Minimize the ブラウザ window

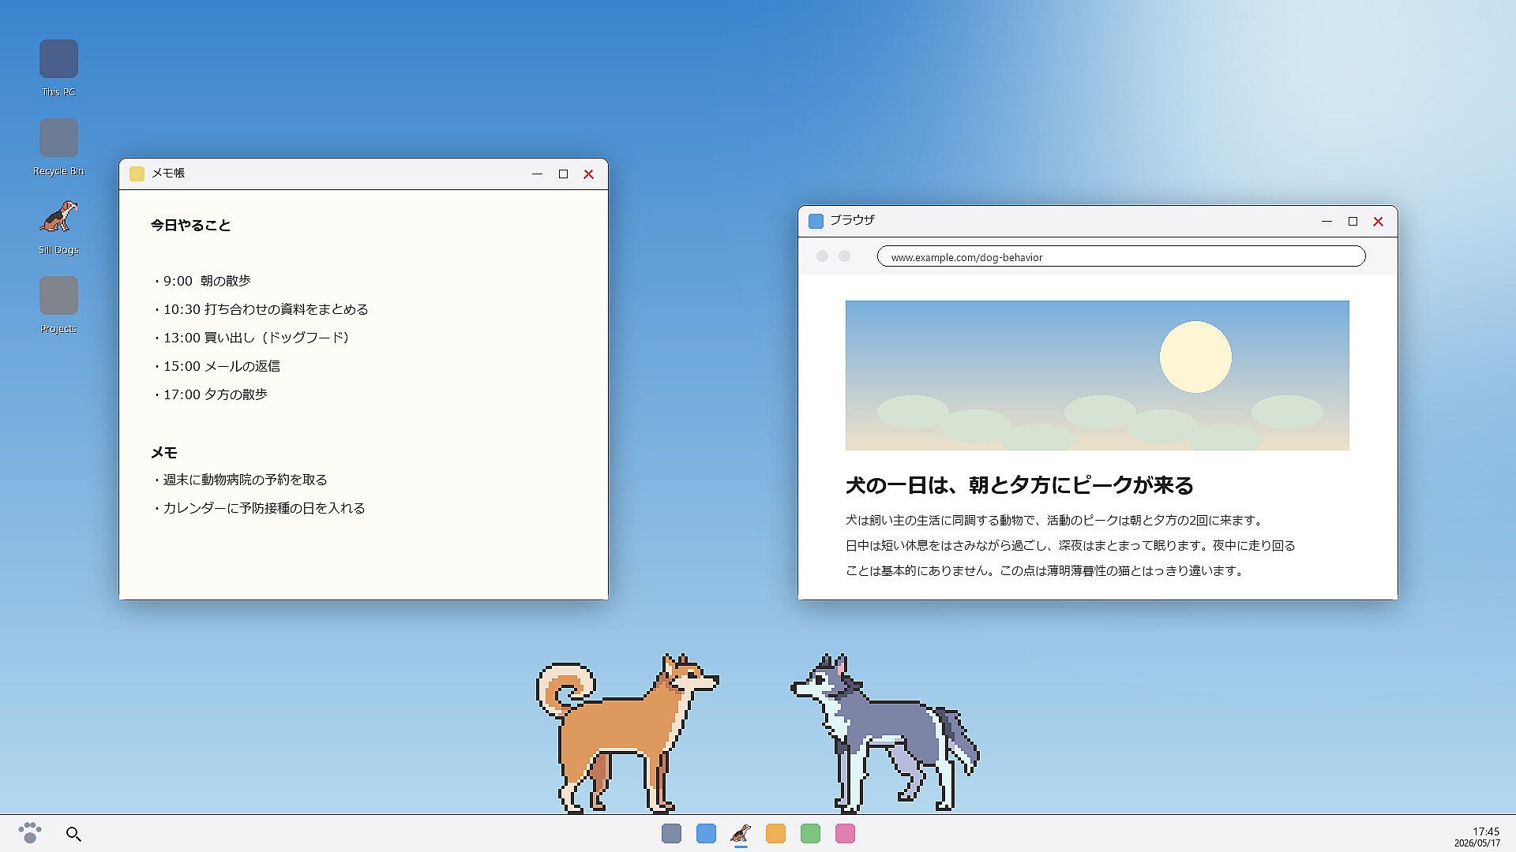point(1326,222)
